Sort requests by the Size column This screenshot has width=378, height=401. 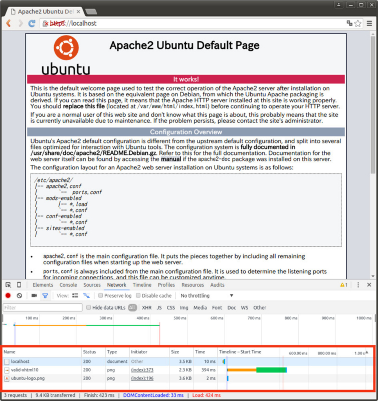pos(181,352)
